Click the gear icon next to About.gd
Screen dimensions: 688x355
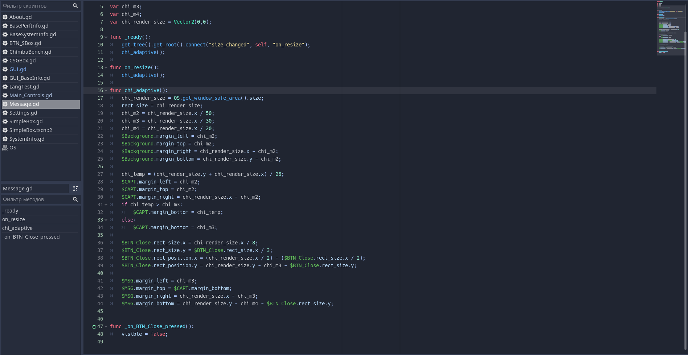(5, 17)
